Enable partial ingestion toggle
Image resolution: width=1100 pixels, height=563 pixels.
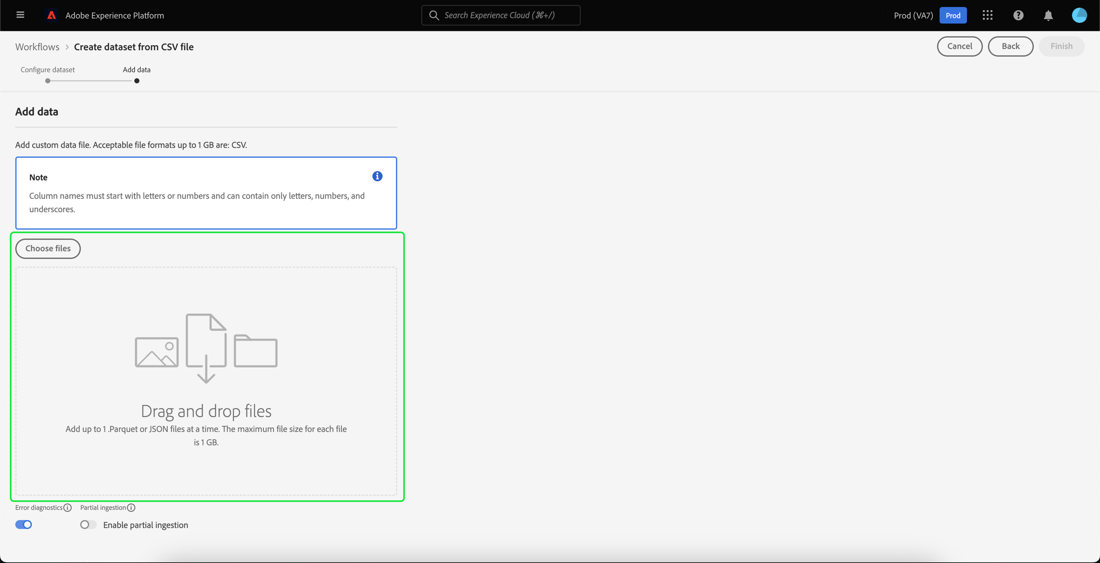click(x=88, y=525)
